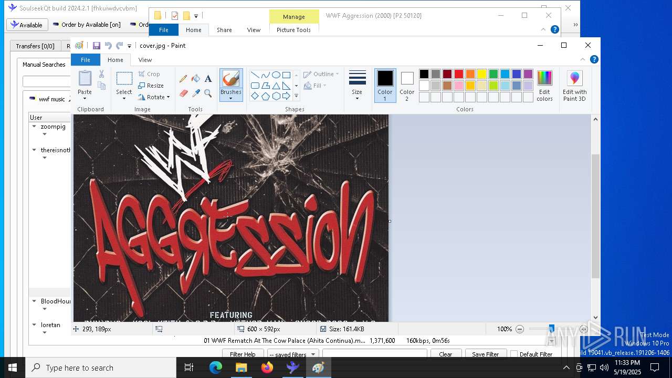672x378 pixels.
Task: Pick the yellow color swatch
Action: coord(482,74)
